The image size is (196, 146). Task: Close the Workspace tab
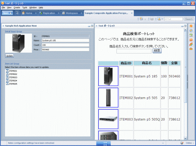pyautogui.click(x=82, y=13)
